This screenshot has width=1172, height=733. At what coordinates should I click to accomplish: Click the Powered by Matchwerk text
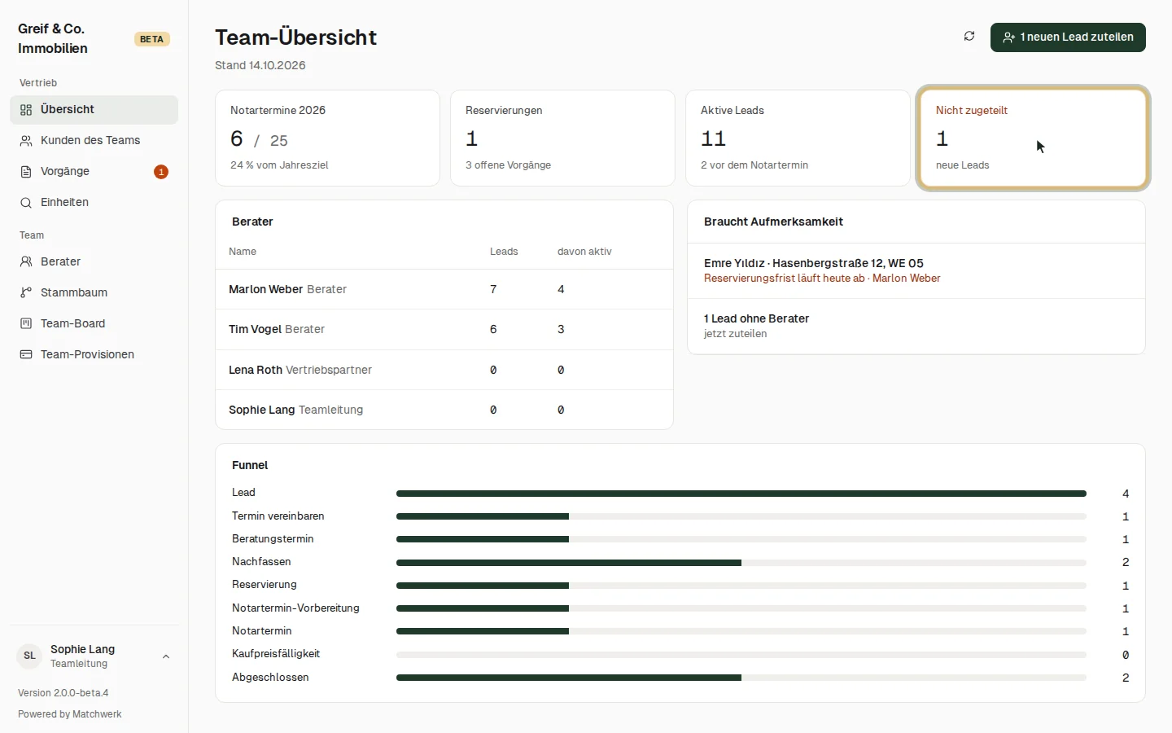[70, 714]
